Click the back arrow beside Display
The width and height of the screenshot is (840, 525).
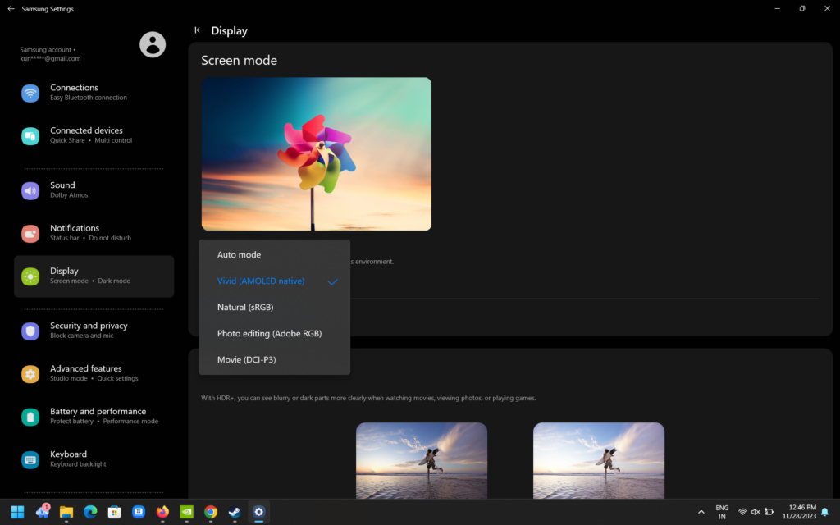coord(199,30)
